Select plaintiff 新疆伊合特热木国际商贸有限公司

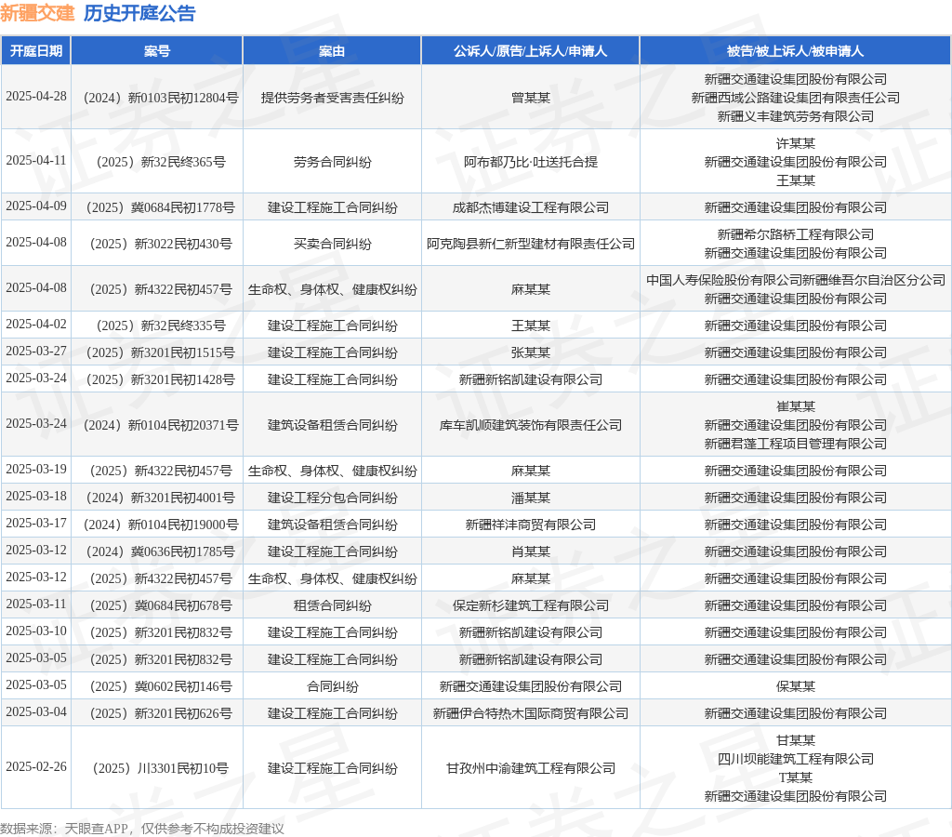point(531,713)
